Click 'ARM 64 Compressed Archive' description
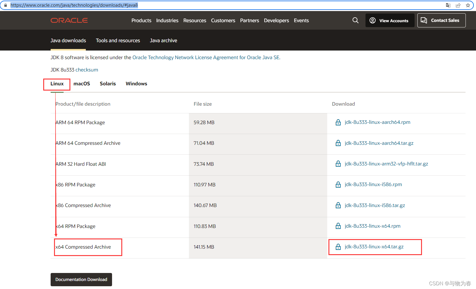 click(x=88, y=143)
